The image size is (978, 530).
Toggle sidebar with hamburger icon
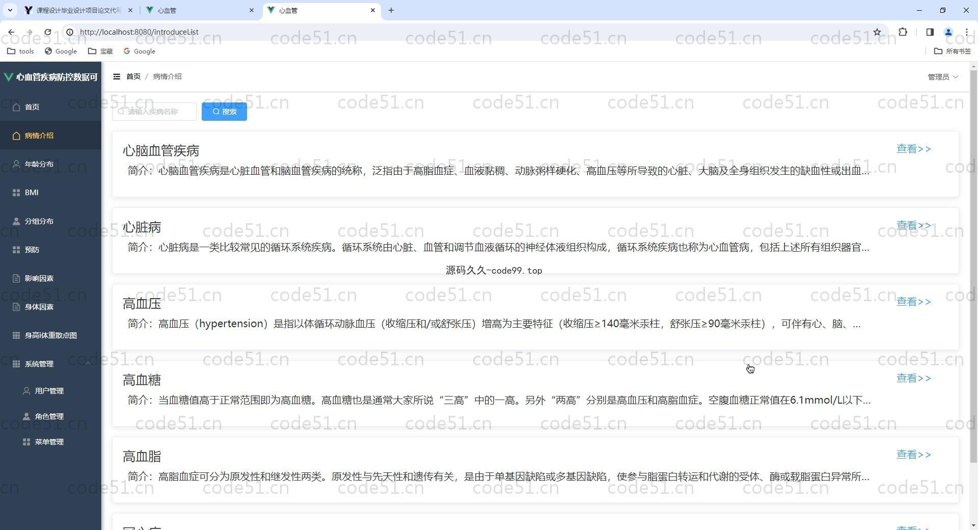coord(117,76)
